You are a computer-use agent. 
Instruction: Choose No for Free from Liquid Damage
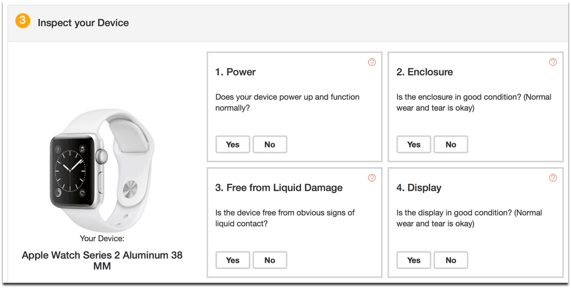[x=270, y=260]
